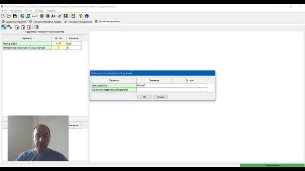Image resolution: width=305 pixels, height=171 pixels.
Task: Click the lower panel's Значение column header
Action: pos(75,125)
